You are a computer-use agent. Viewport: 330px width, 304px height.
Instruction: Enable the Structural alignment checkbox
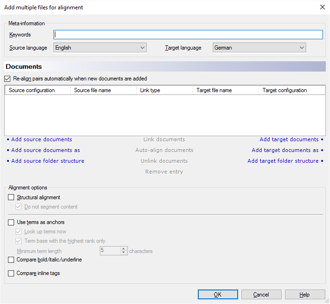pos(11,197)
